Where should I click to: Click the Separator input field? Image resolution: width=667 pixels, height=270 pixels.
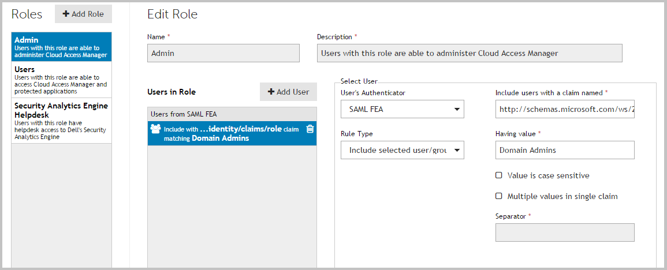[565, 232]
